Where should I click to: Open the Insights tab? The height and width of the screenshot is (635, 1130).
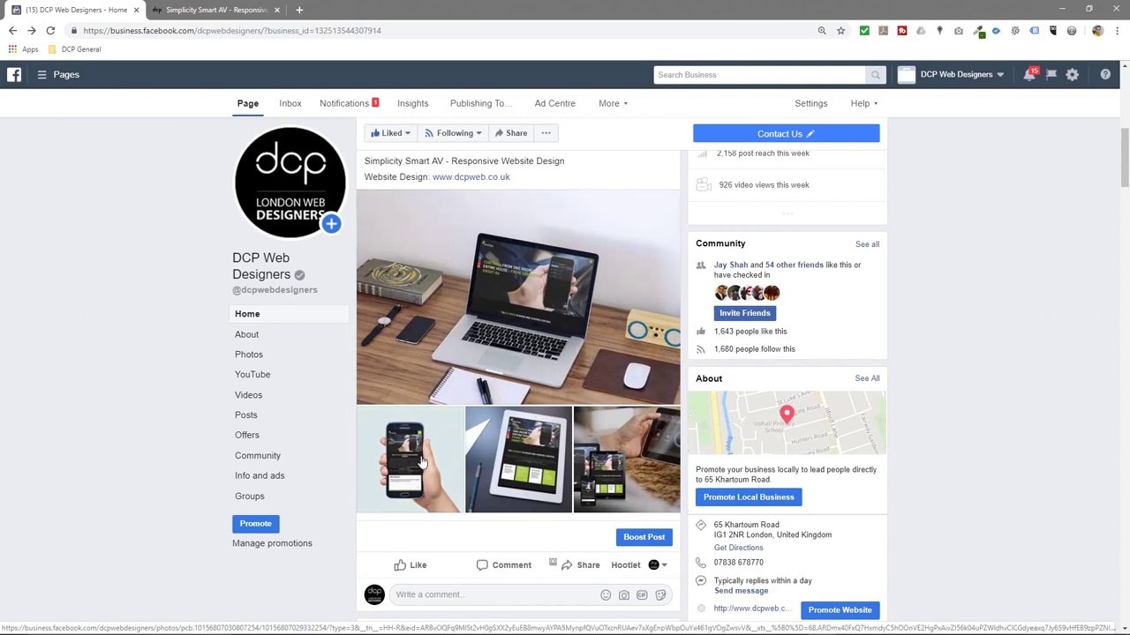coord(412,104)
